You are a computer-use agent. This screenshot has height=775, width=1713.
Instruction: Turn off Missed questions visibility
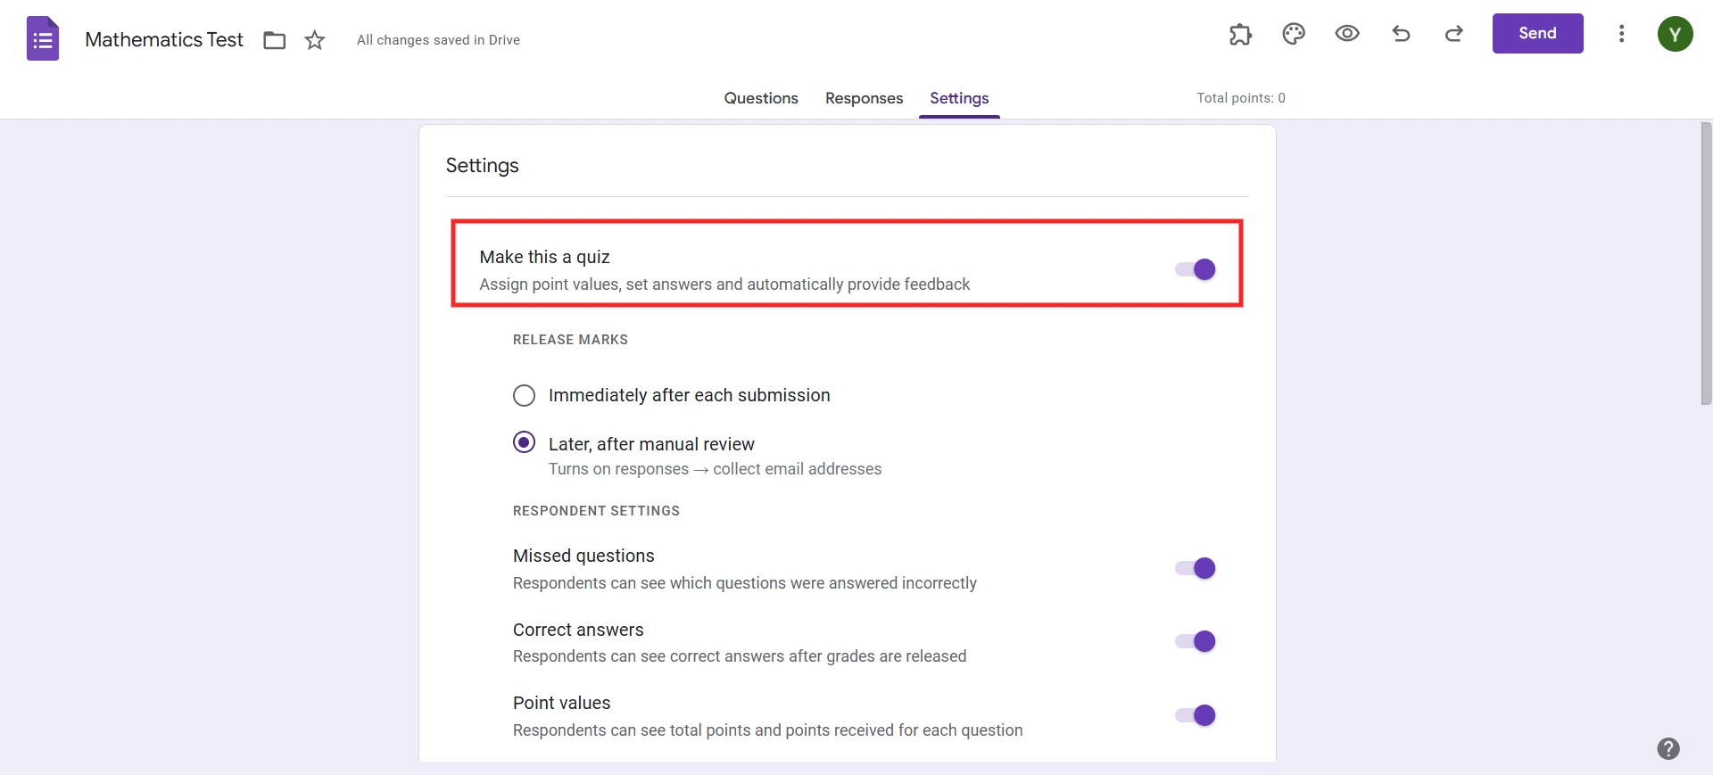click(x=1194, y=568)
